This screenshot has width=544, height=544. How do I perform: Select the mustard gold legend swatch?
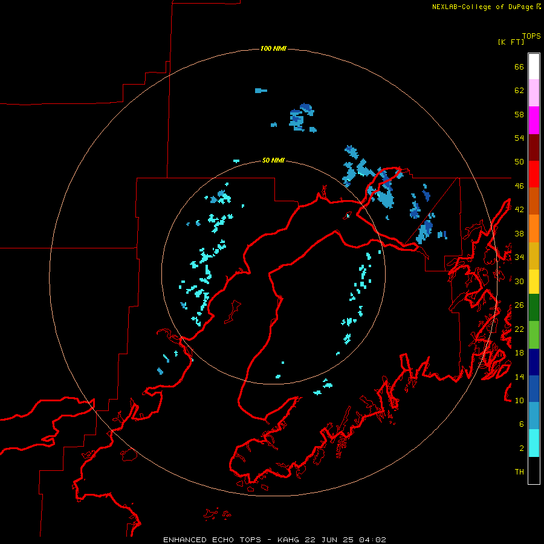(x=534, y=256)
